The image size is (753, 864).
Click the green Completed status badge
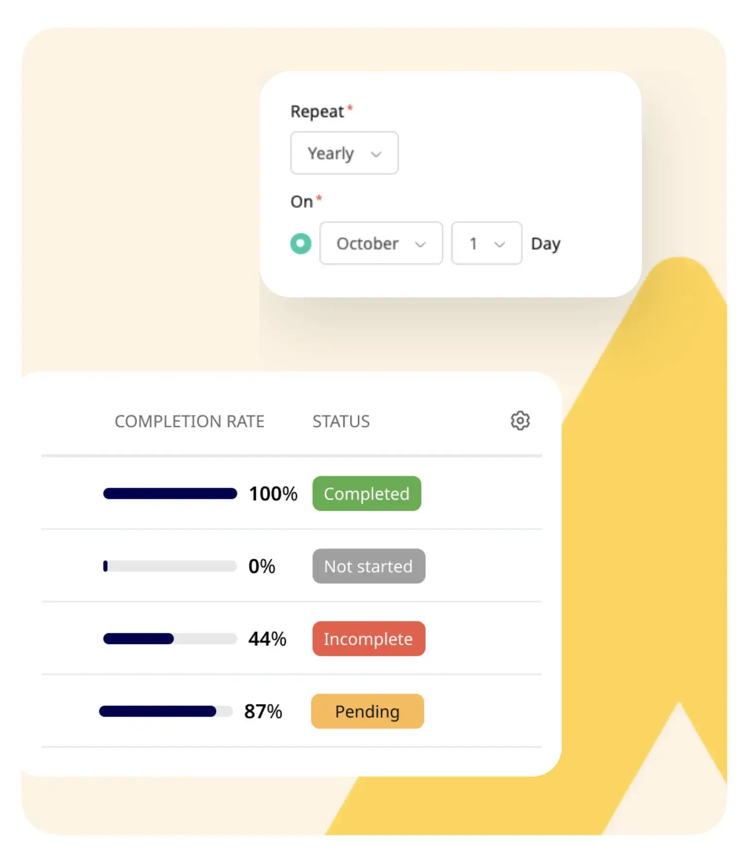(367, 494)
